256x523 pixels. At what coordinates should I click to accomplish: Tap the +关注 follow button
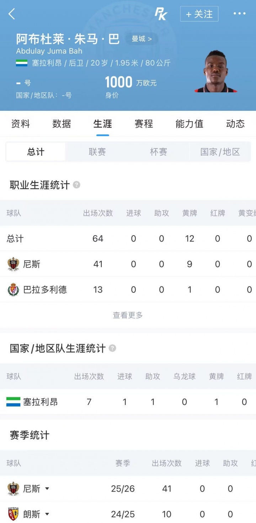click(199, 14)
